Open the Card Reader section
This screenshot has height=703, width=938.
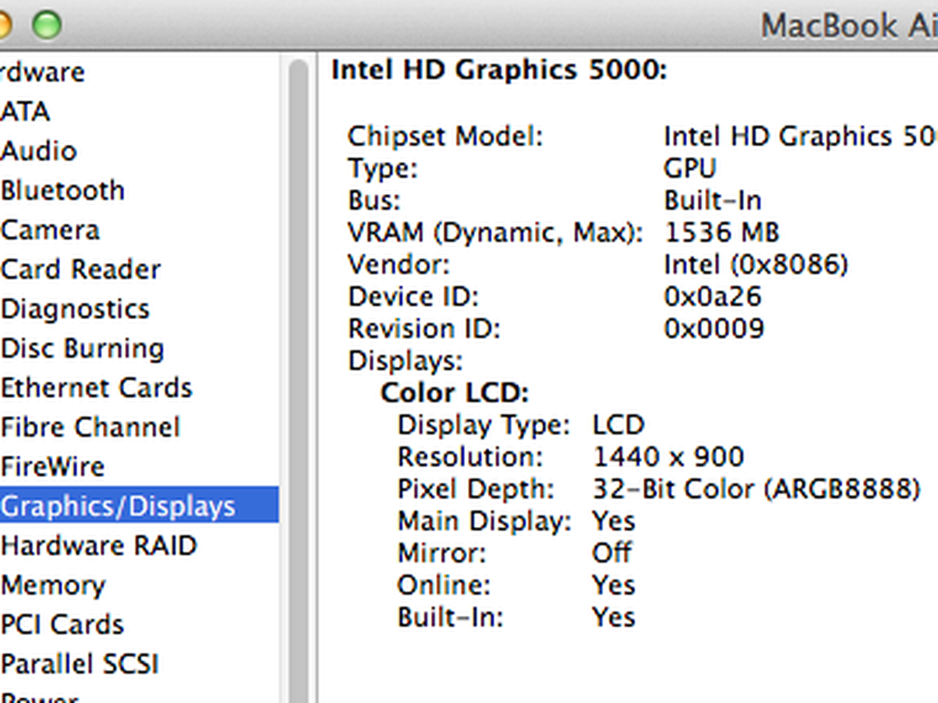click(x=80, y=269)
